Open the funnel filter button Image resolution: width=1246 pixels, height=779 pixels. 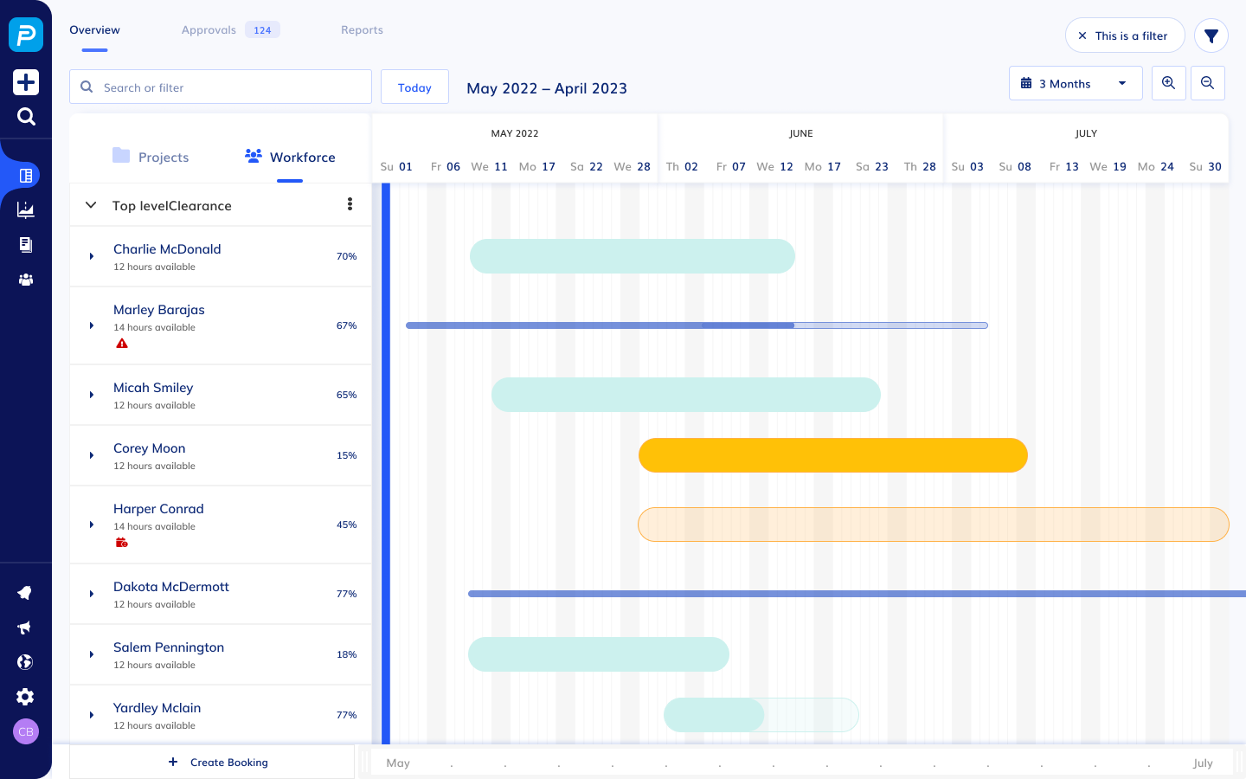pyautogui.click(x=1211, y=35)
